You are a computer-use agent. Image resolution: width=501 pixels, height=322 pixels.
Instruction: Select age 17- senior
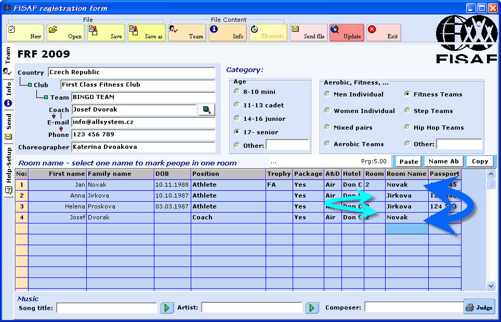pyautogui.click(x=237, y=132)
